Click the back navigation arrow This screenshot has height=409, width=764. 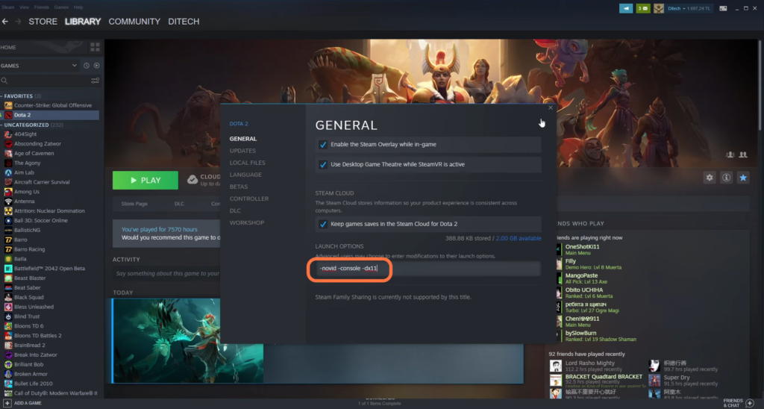[x=5, y=22]
